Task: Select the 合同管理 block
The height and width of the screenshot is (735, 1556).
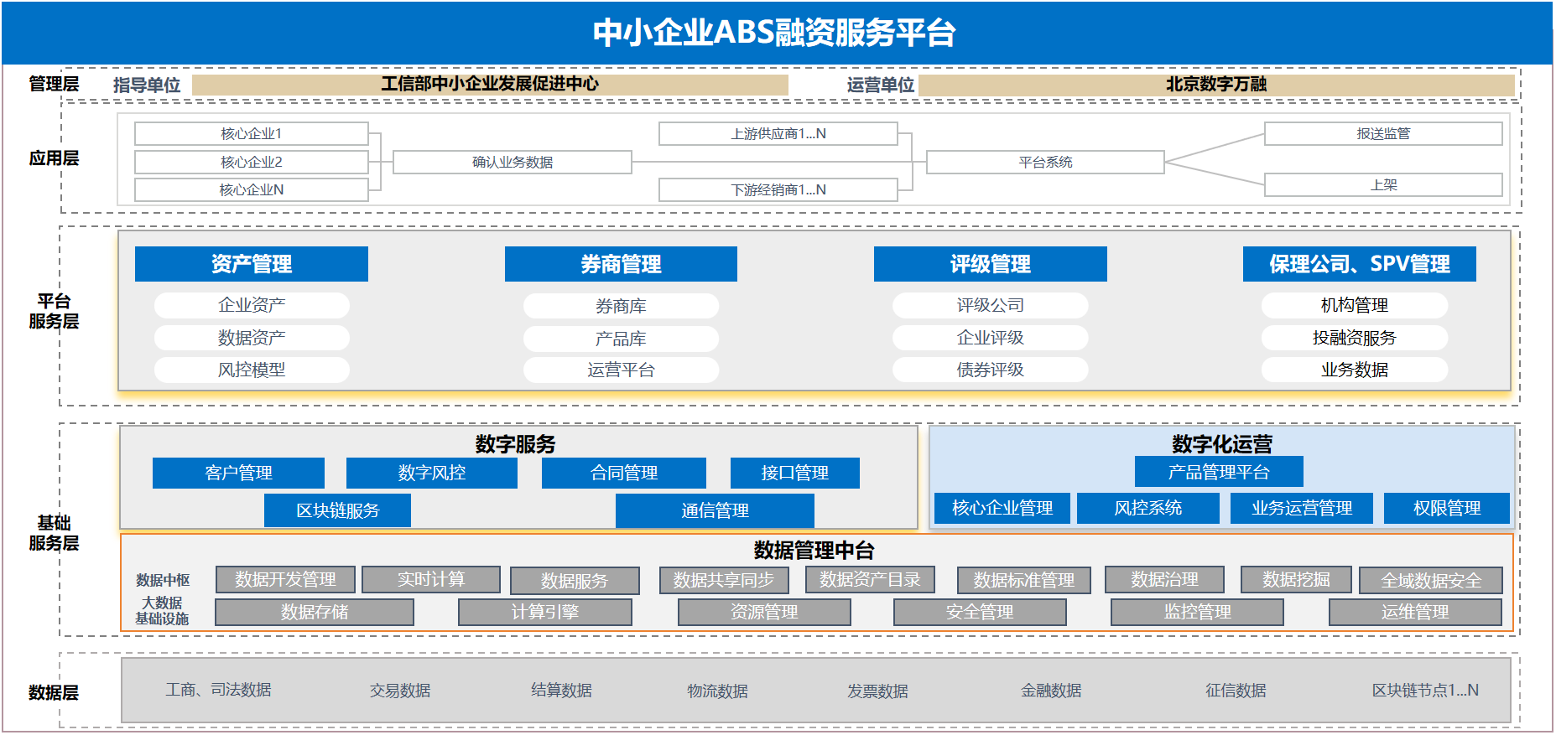Action: tap(624, 473)
